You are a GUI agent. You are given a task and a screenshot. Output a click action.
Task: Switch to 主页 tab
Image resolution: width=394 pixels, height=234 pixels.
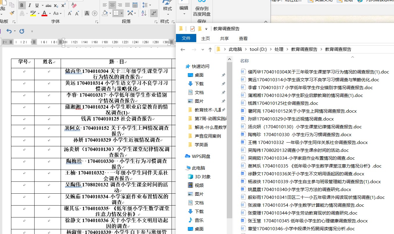[206, 38]
